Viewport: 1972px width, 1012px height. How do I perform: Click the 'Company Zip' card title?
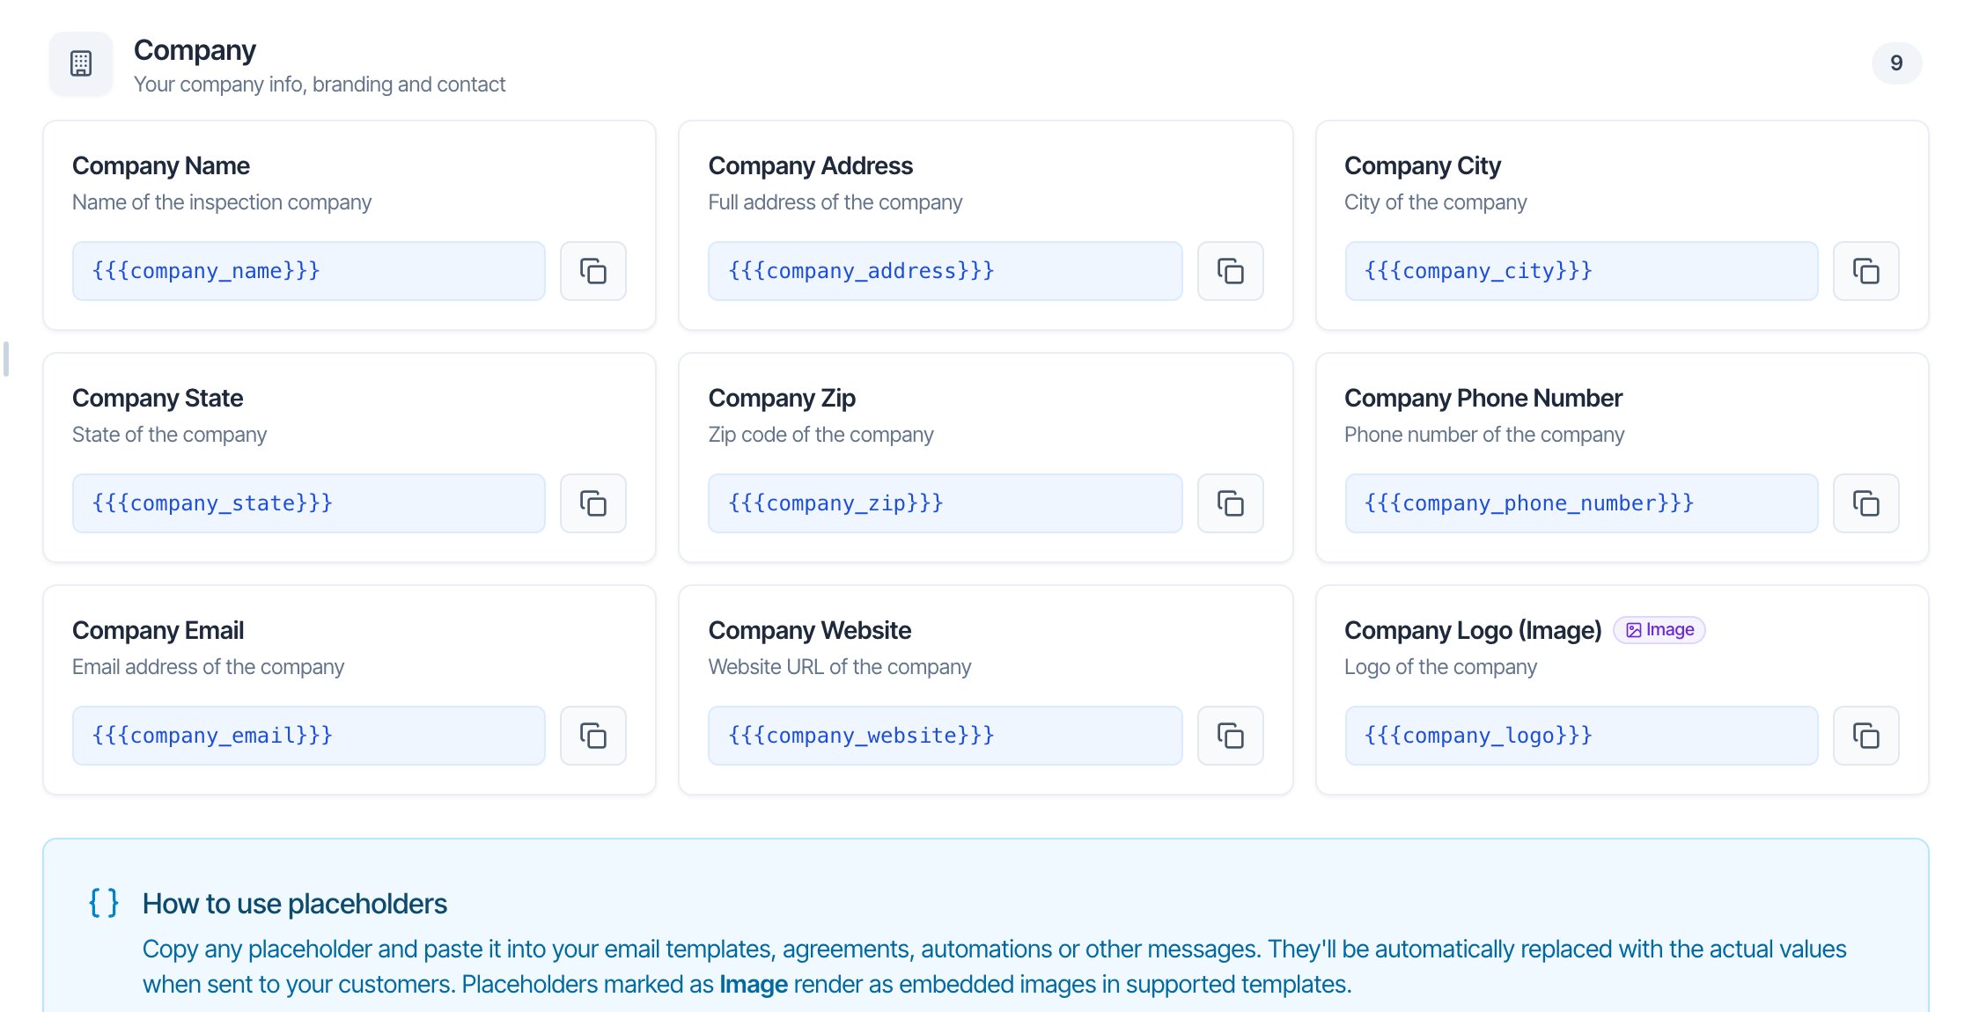click(782, 398)
